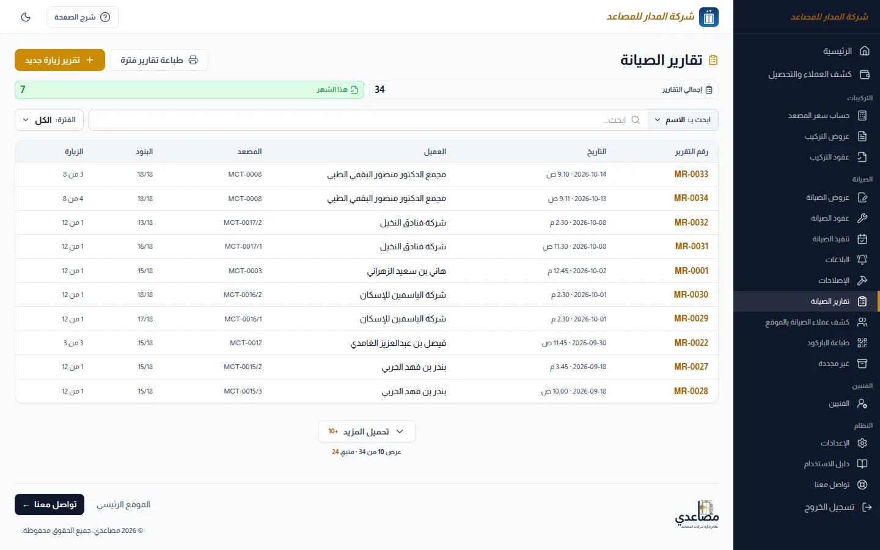Open طباعة الباركود in the sidebar
This screenshot has width=880, height=550.
[807, 343]
